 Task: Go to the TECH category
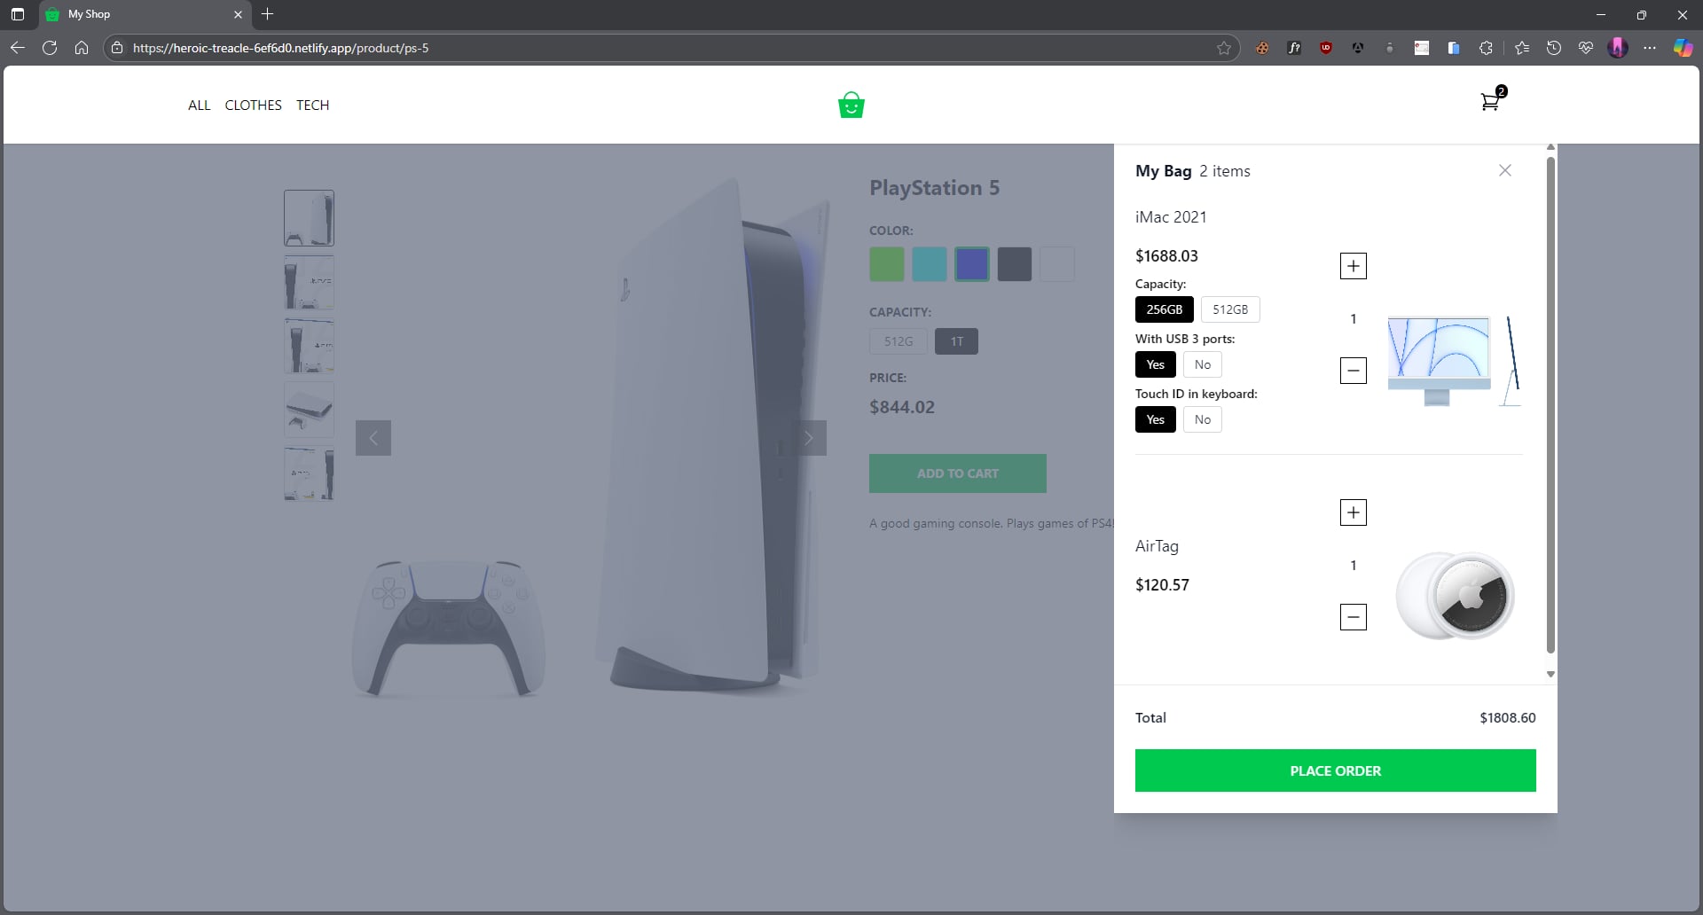[x=312, y=105]
